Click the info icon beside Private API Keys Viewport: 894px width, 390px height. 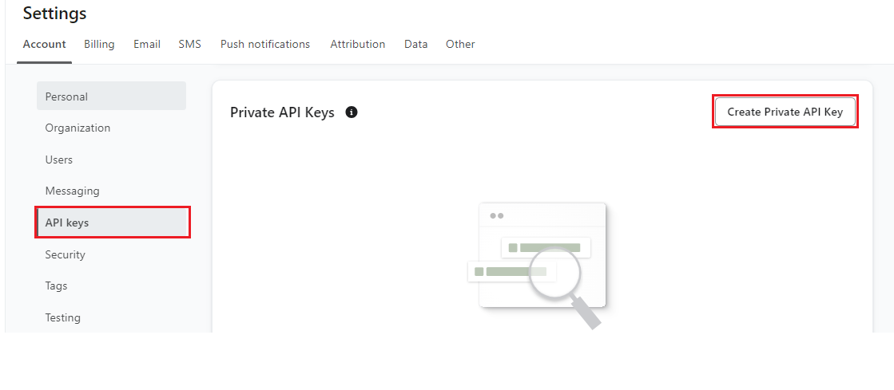352,112
